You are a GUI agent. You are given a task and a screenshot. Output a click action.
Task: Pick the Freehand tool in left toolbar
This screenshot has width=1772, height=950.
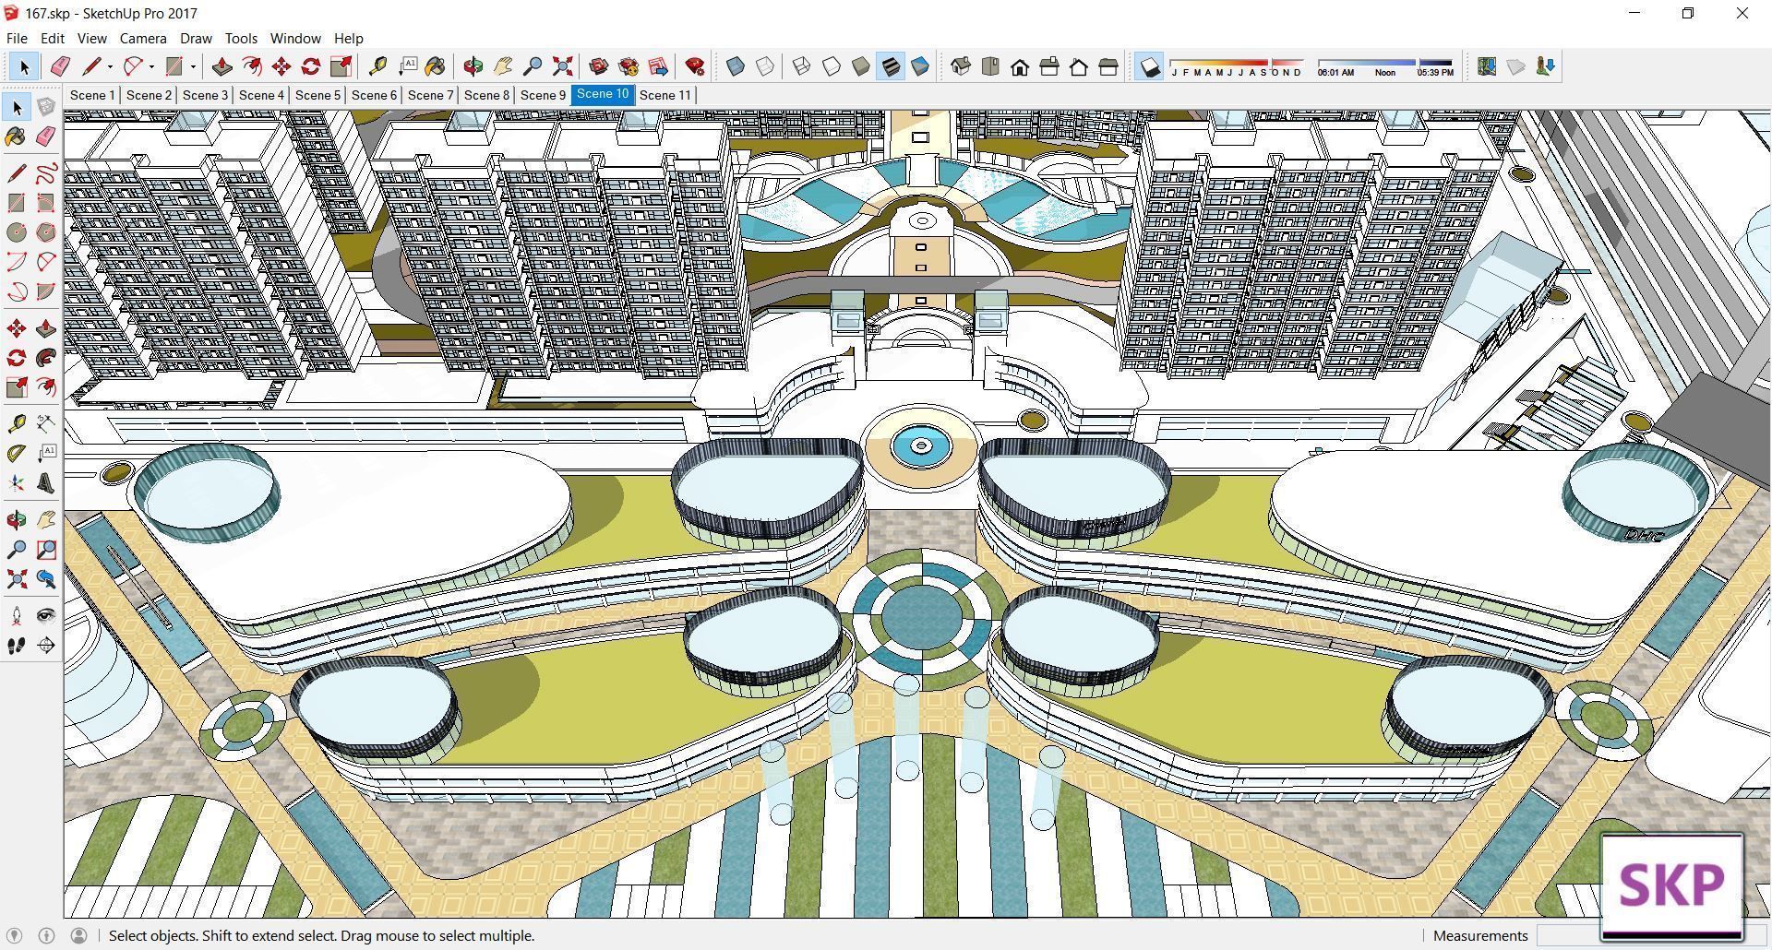(x=45, y=172)
